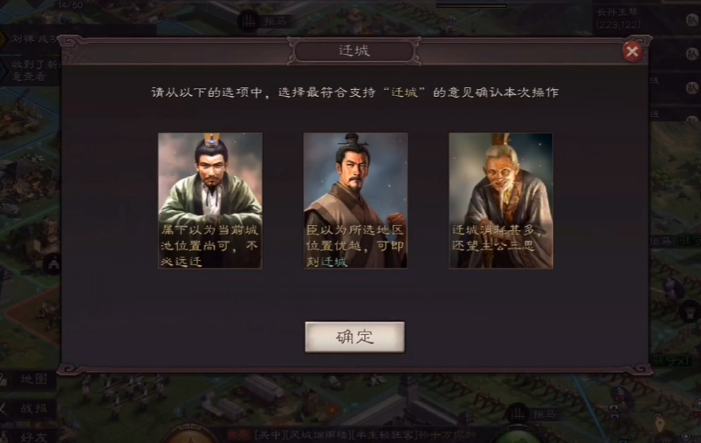
Task: Click the topmost 队 icon on right edge
Action: tap(692, 20)
